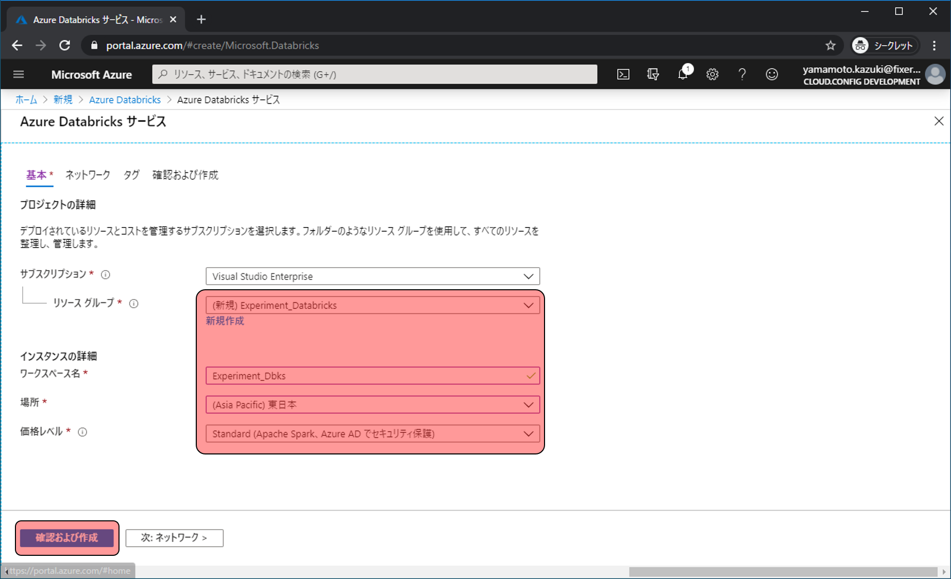Open the 価格レベル pricing tier dropdown
The height and width of the screenshot is (579, 951).
(x=372, y=434)
